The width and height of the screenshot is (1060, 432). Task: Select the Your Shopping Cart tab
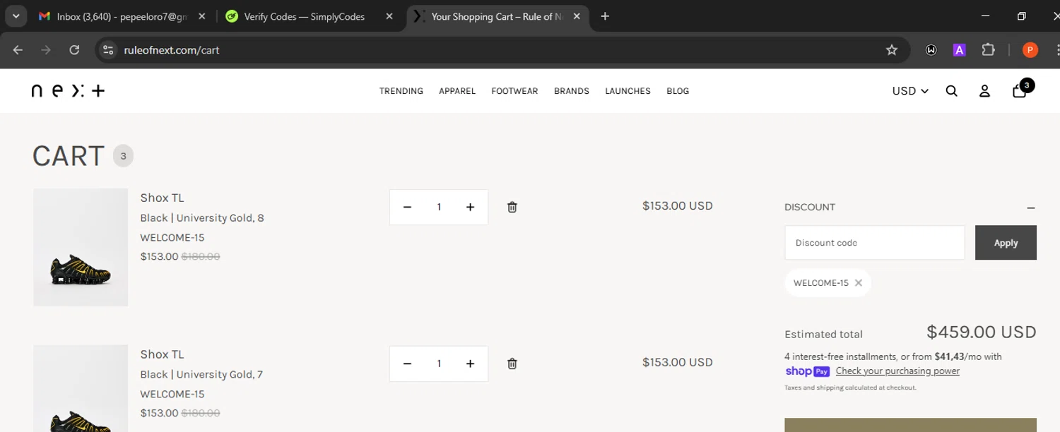point(497,16)
